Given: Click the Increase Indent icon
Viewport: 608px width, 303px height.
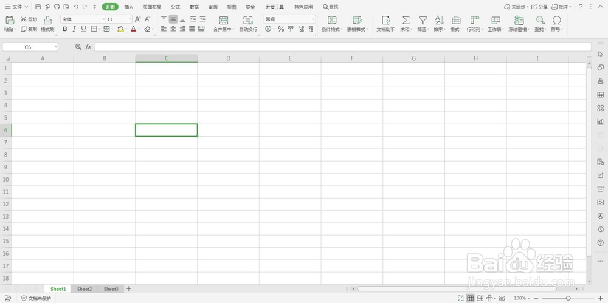Looking at the screenshot, I should (202, 19).
